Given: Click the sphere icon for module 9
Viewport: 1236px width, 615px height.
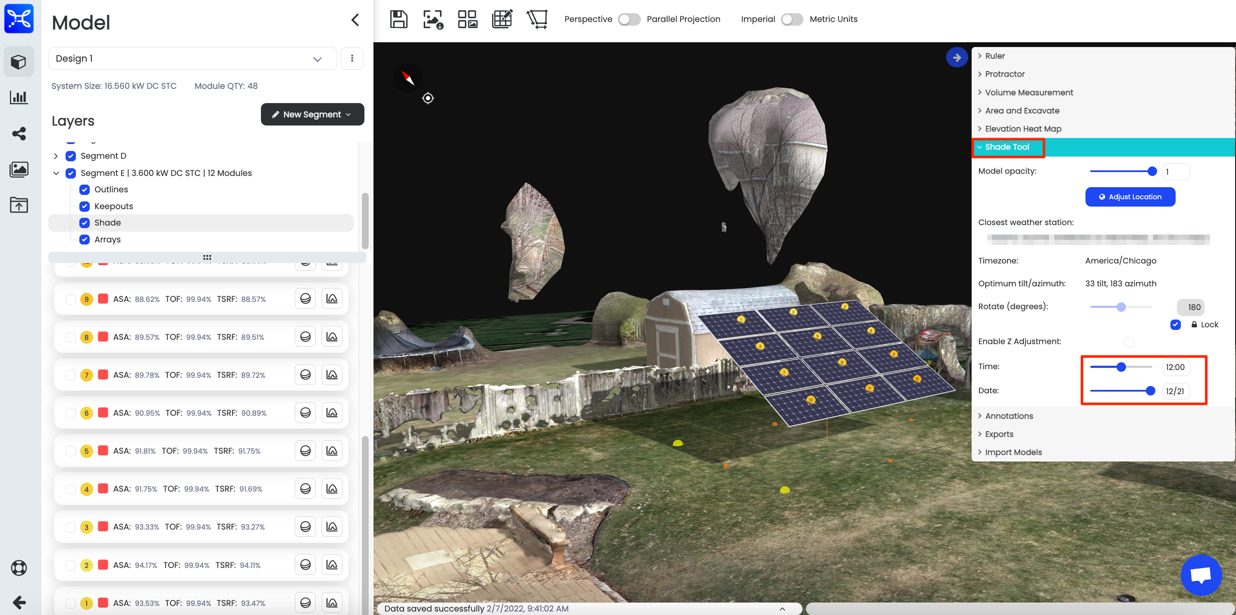Looking at the screenshot, I should tap(306, 299).
